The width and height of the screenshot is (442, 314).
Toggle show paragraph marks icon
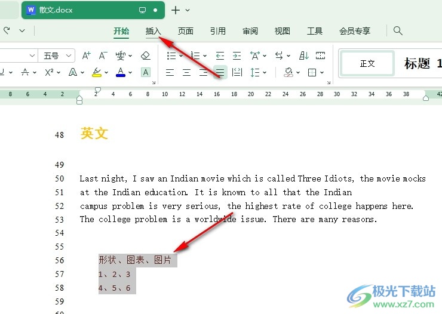click(x=321, y=56)
